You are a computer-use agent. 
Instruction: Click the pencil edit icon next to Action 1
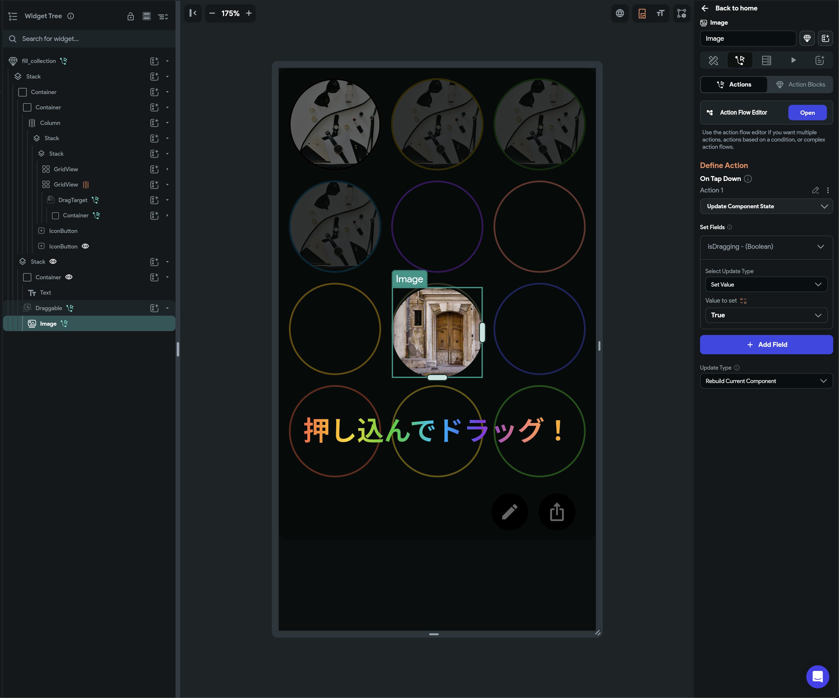point(815,190)
